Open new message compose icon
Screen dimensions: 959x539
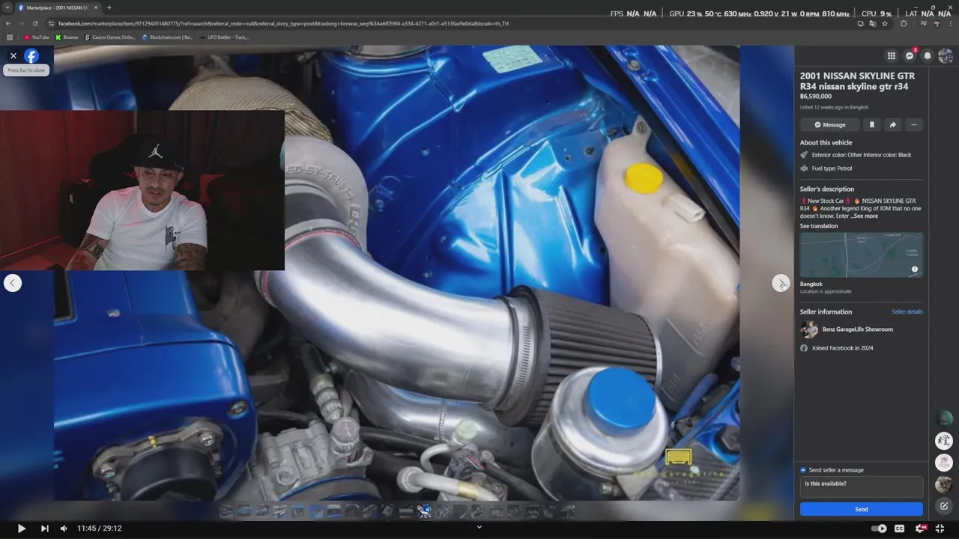pos(944,506)
